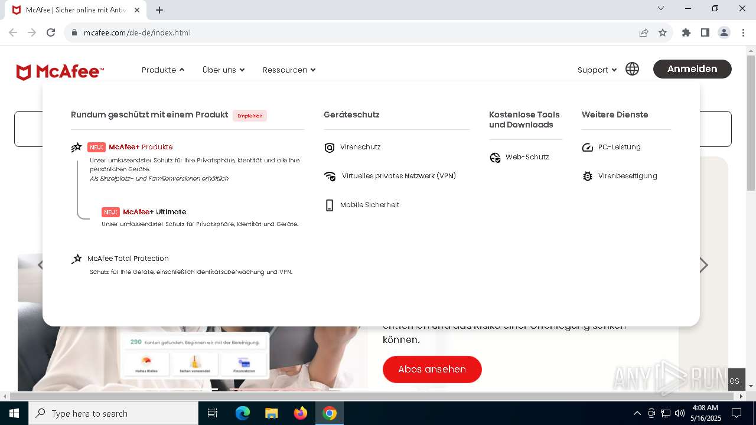Open McAfee+ Produkte link
The width and height of the screenshot is (756, 425).
141,147
